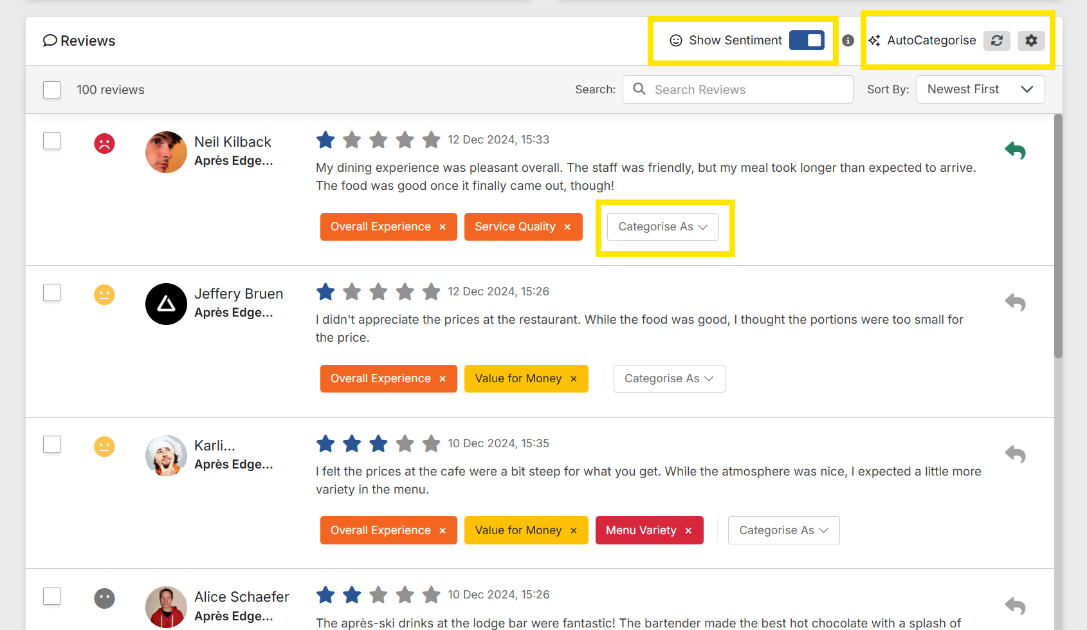
Task: Expand Categorise As on Neil Kilback's review
Action: (662, 227)
